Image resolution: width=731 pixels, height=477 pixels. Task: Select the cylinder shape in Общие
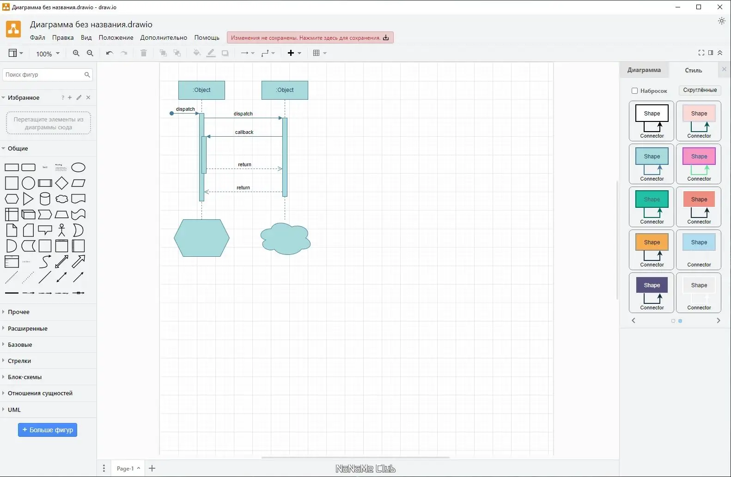[x=45, y=199]
